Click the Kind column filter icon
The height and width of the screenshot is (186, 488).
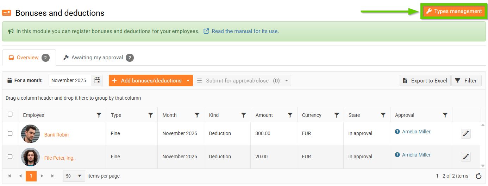pyautogui.click(x=243, y=115)
